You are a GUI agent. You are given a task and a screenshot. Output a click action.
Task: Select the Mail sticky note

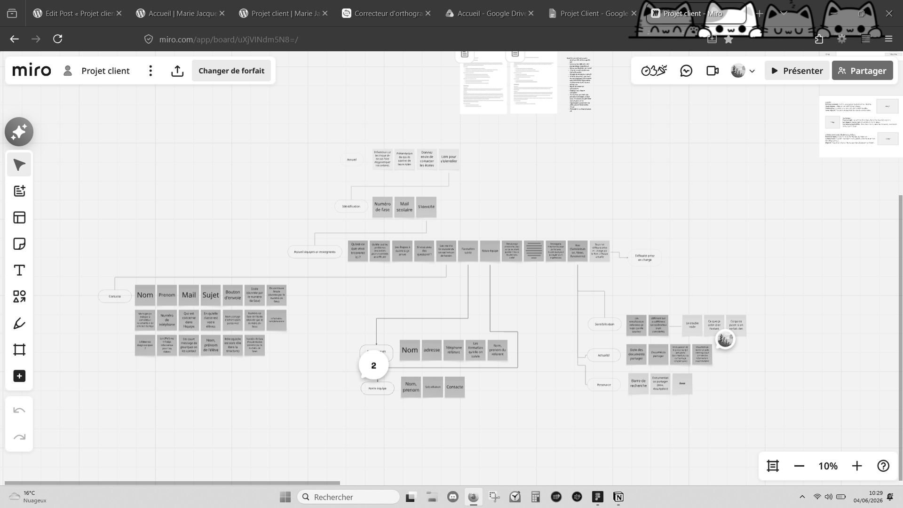click(x=189, y=295)
